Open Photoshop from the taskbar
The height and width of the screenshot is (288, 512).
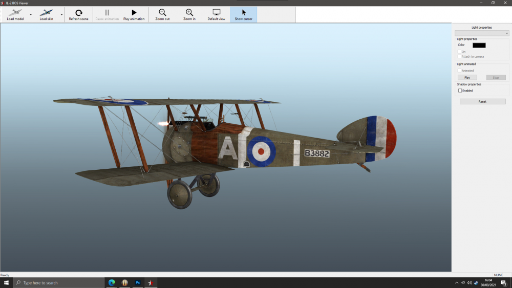point(138,282)
